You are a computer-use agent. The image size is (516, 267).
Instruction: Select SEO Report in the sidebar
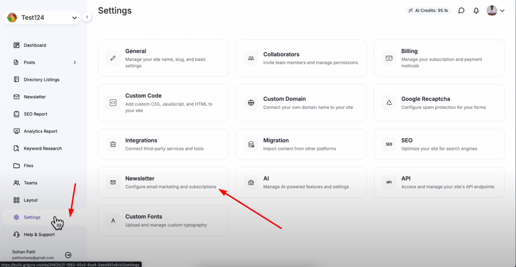click(35, 114)
